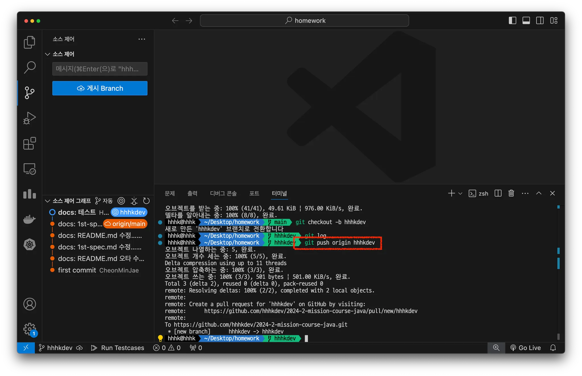Kill terminal with trash icon

511,193
